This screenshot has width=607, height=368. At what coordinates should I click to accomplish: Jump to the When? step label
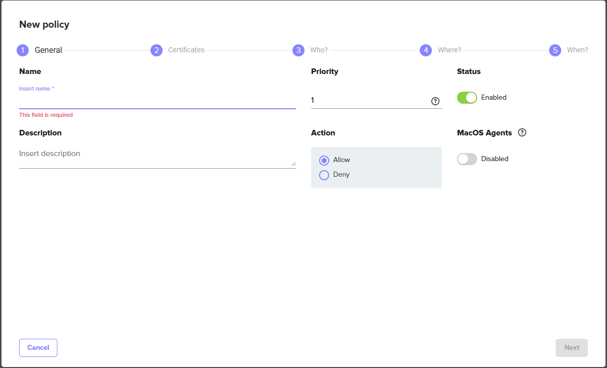pos(577,50)
